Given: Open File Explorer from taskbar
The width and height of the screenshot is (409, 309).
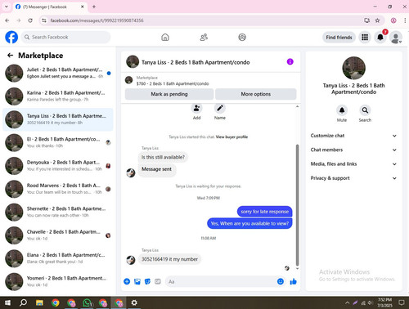Looking at the screenshot, I should (39, 302).
